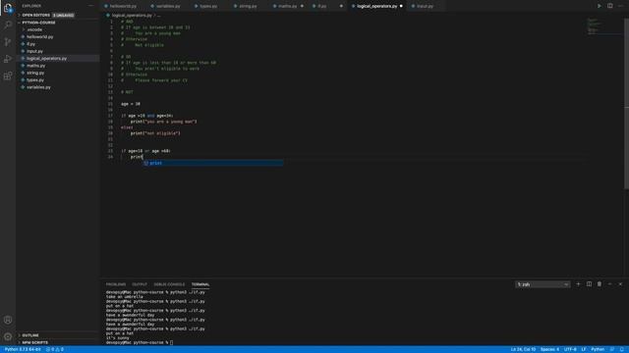The height and width of the screenshot is (353, 629).
Task: Open the terminal shell selector dropdown
Action: click(x=543, y=284)
